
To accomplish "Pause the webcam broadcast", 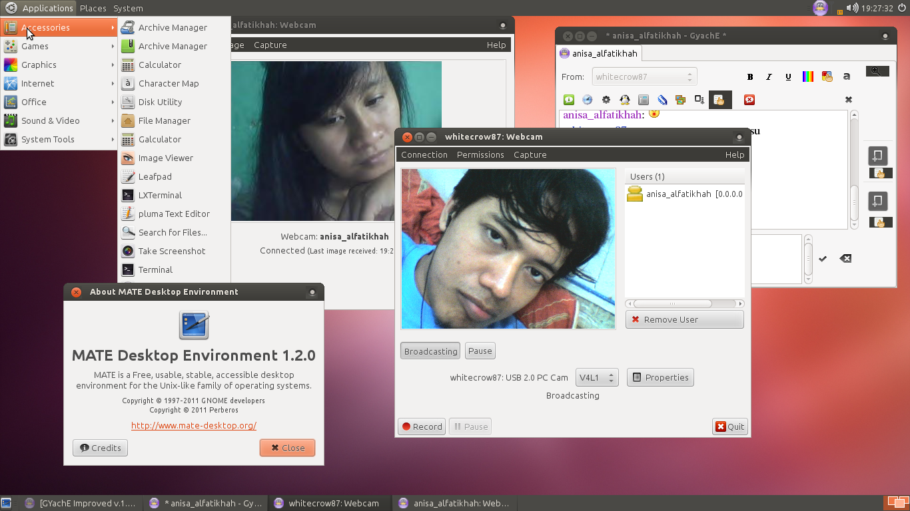I will [x=480, y=351].
